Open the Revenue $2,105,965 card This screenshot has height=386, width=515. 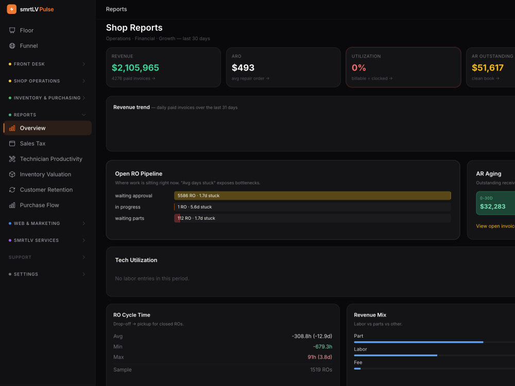tap(163, 67)
